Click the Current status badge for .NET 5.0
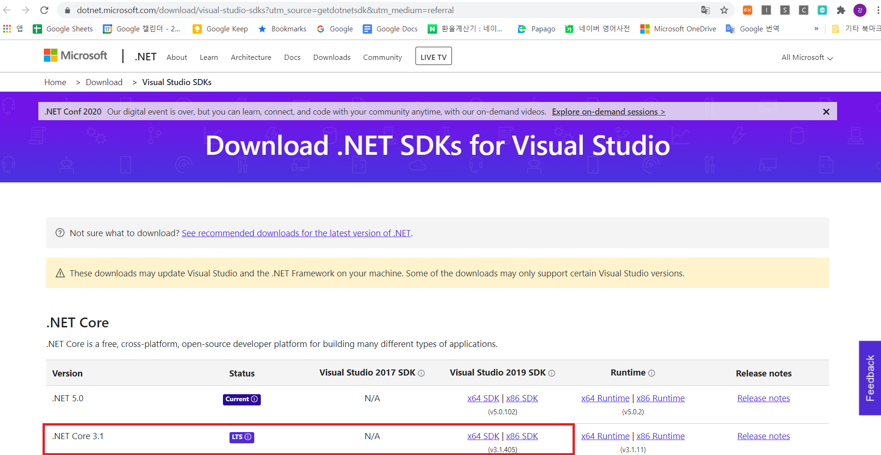The width and height of the screenshot is (881, 455). coord(242,399)
